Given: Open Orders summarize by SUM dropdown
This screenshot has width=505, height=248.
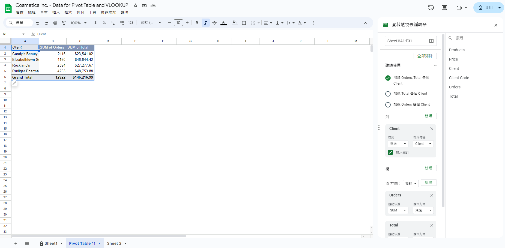Looking at the screenshot, I should coord(398,210).
